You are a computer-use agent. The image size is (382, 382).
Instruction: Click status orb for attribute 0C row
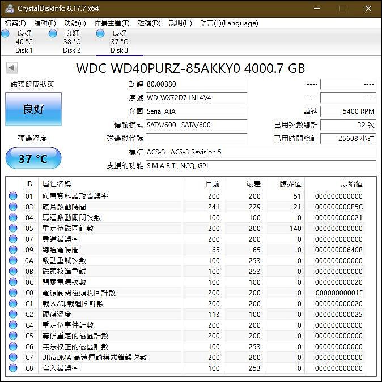[x=13, y=282]
